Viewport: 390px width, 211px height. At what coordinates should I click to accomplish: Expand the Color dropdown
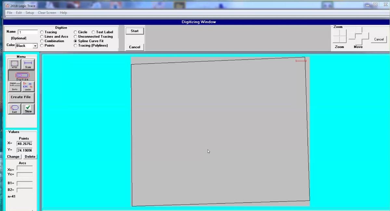[35, 46]
